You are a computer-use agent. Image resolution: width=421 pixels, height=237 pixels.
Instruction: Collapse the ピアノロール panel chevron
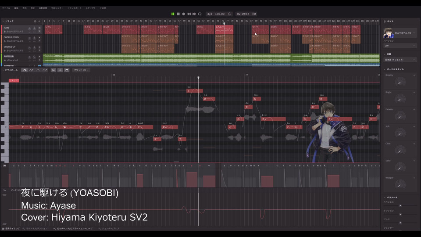point(3,70)
